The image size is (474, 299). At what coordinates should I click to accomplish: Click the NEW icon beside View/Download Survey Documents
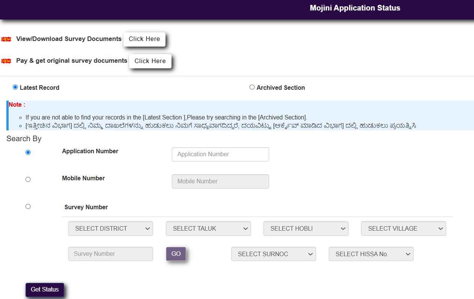tap(6, 39)
